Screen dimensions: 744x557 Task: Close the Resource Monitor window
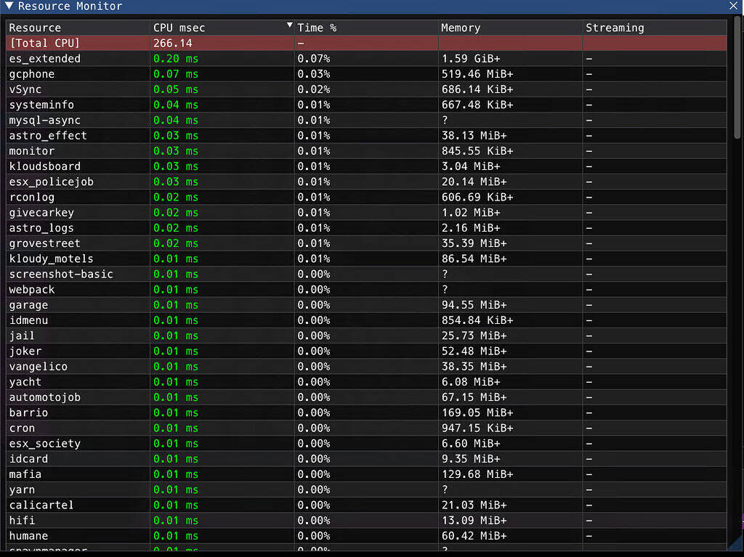734,6
